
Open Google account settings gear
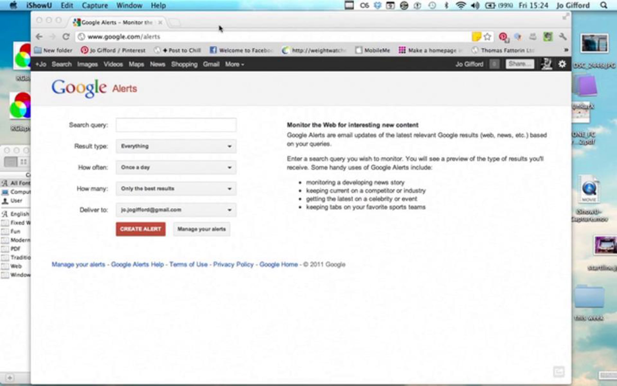562,64
